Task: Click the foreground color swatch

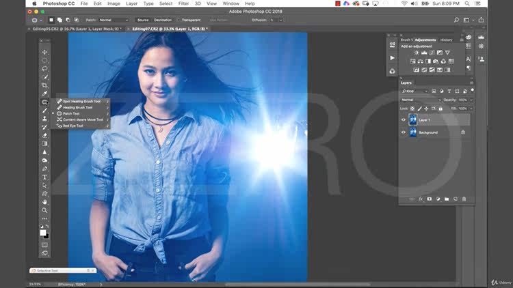Action: tap(43, 232)
